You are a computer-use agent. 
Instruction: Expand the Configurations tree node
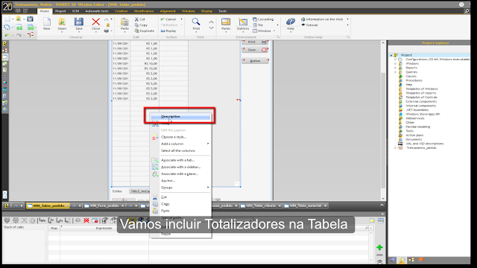[x=396, y=60]
